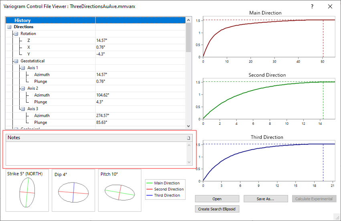Image resolution: width=341 pixels, height=221 pixels.
Task: Click the help question mark button
Action: click(312, 7)
